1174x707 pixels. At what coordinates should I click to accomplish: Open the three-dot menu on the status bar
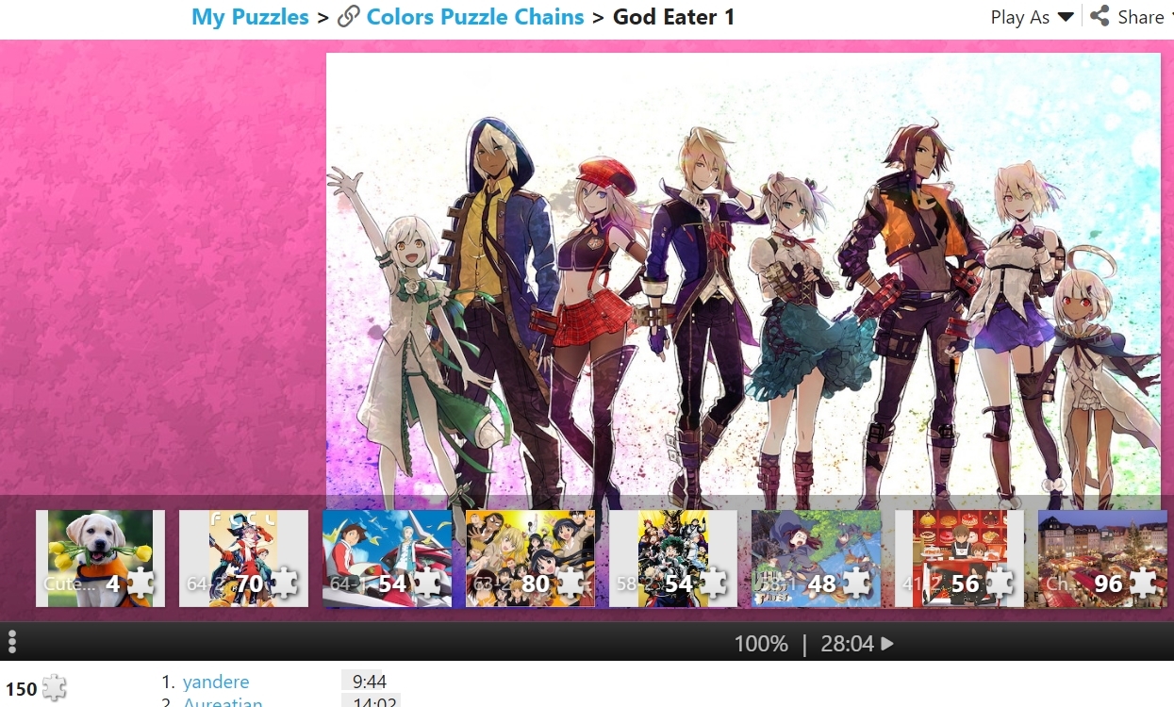pos(12,642)
